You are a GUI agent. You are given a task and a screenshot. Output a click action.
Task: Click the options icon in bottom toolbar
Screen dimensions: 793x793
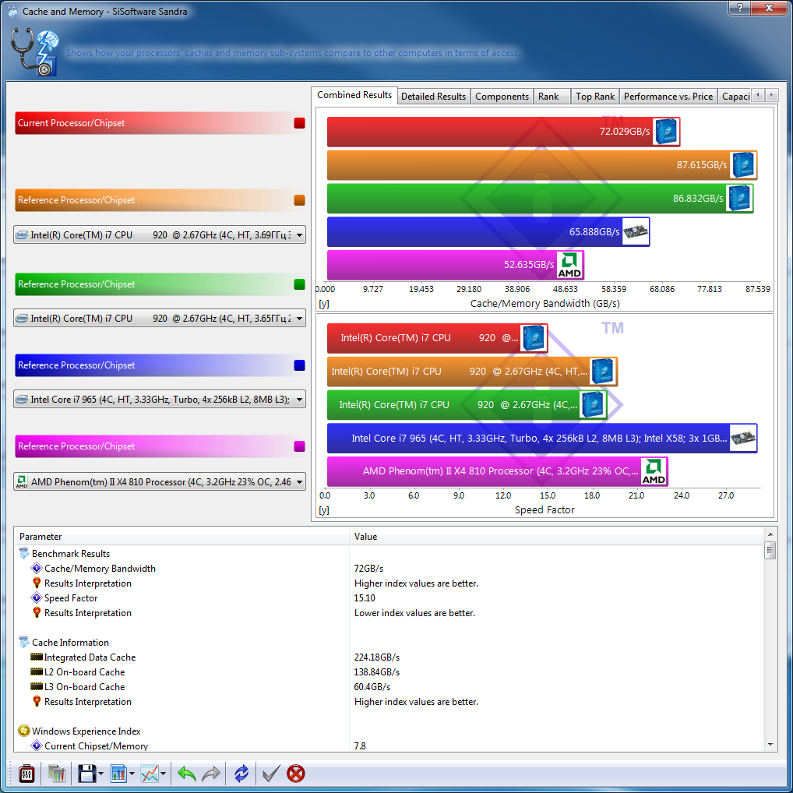pyautogui.click(x=26, y=774)
